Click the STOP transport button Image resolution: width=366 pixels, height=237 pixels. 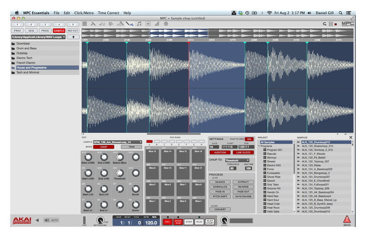(x=189, y=222)
